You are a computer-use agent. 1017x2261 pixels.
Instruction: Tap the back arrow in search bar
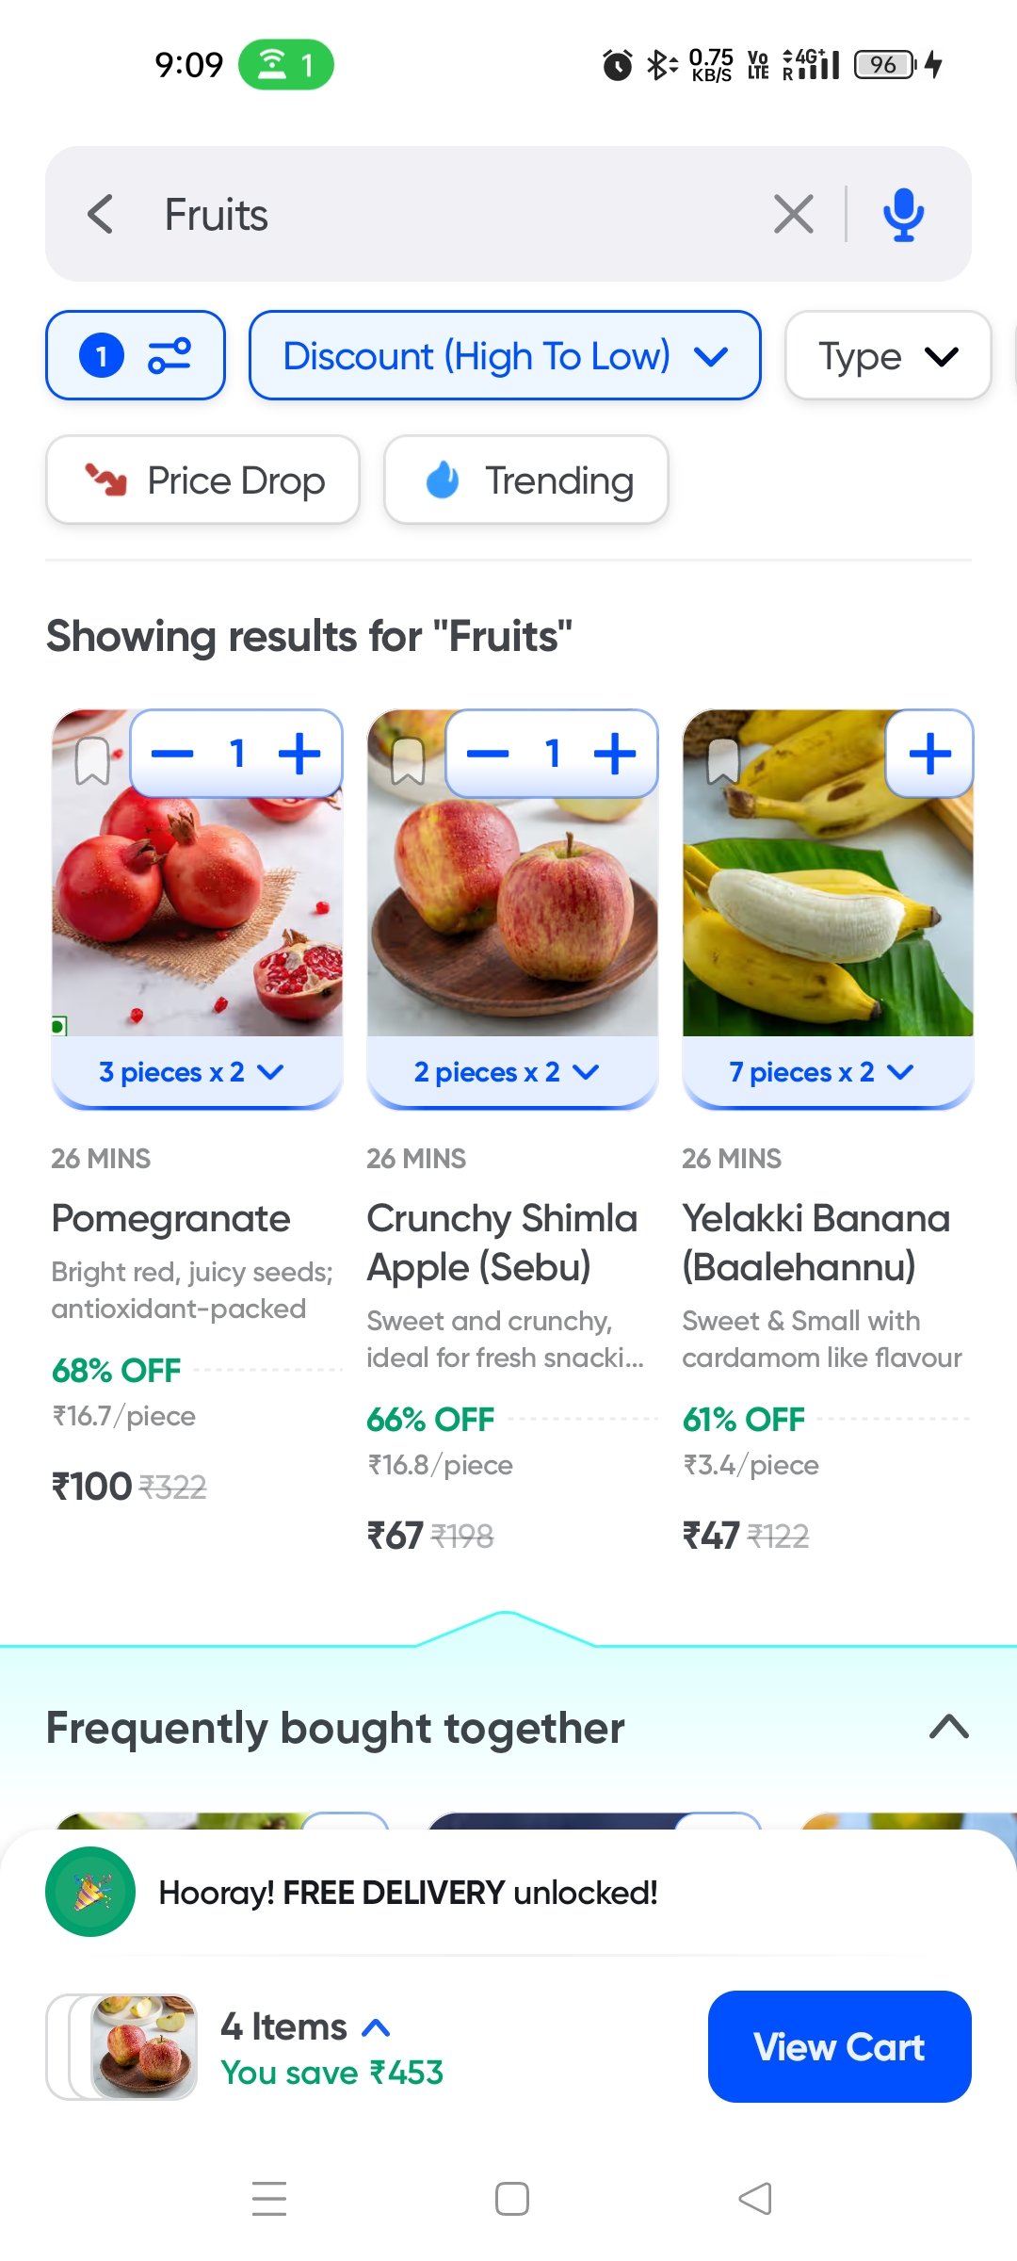coord(101,214)
